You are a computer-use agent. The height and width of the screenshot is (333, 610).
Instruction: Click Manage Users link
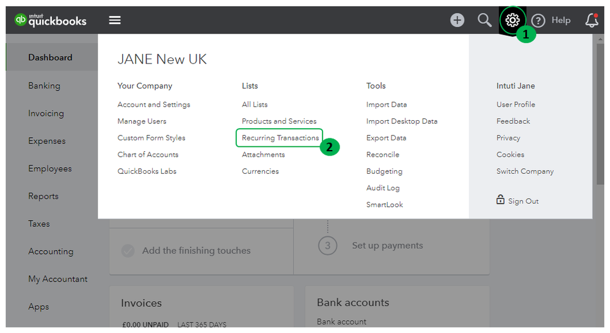142,121
